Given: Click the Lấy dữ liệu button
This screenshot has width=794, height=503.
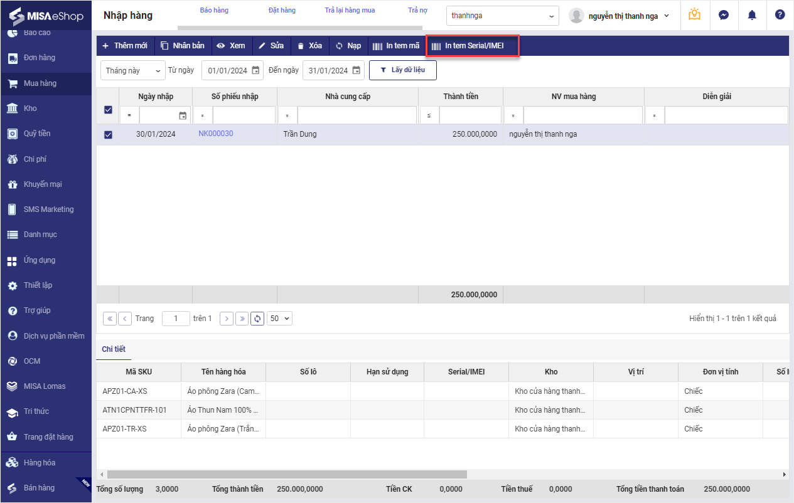Looking at the screenshot, I should click(403, 70).
